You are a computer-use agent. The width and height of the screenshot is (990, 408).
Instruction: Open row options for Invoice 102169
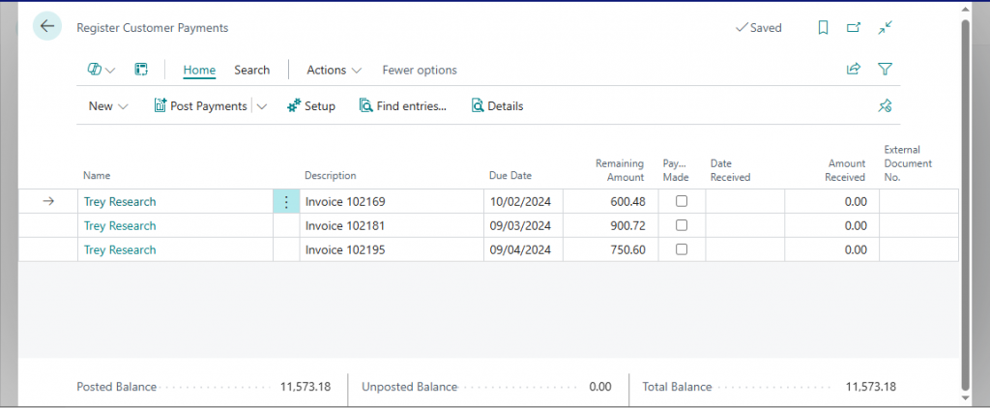pyautogui.click(x=286, y=202)
